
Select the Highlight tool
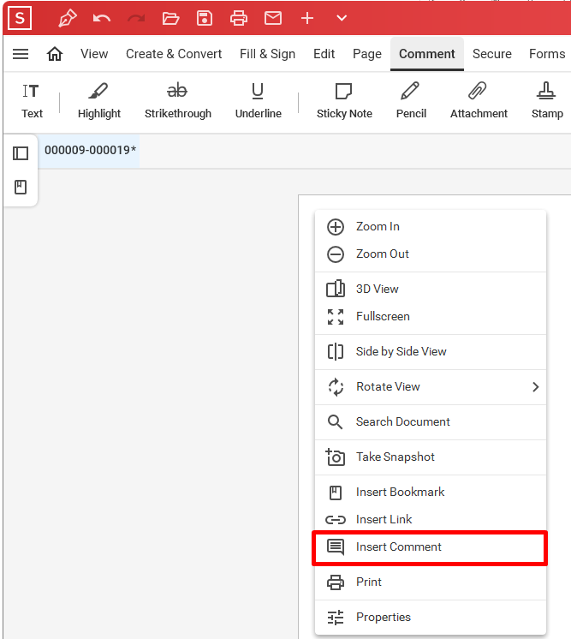99,101
